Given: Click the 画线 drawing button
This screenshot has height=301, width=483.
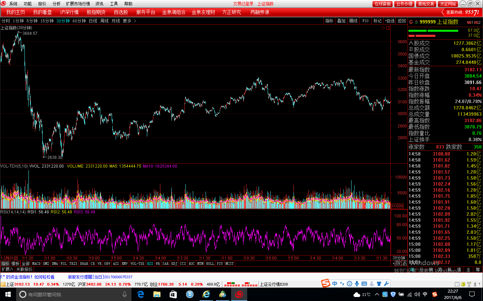Looking at the screenshot, I should (x=354, y=21).
